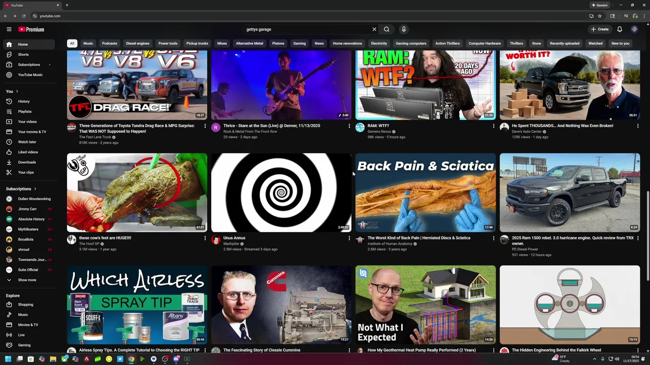Click in the search field 'gettys garage'
The image size is (650, 365).
point(307,29)
